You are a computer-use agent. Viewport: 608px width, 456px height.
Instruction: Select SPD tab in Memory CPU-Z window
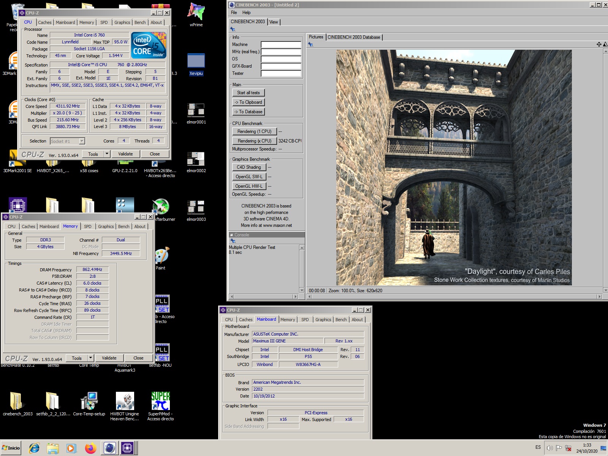(x=87, y=226)
